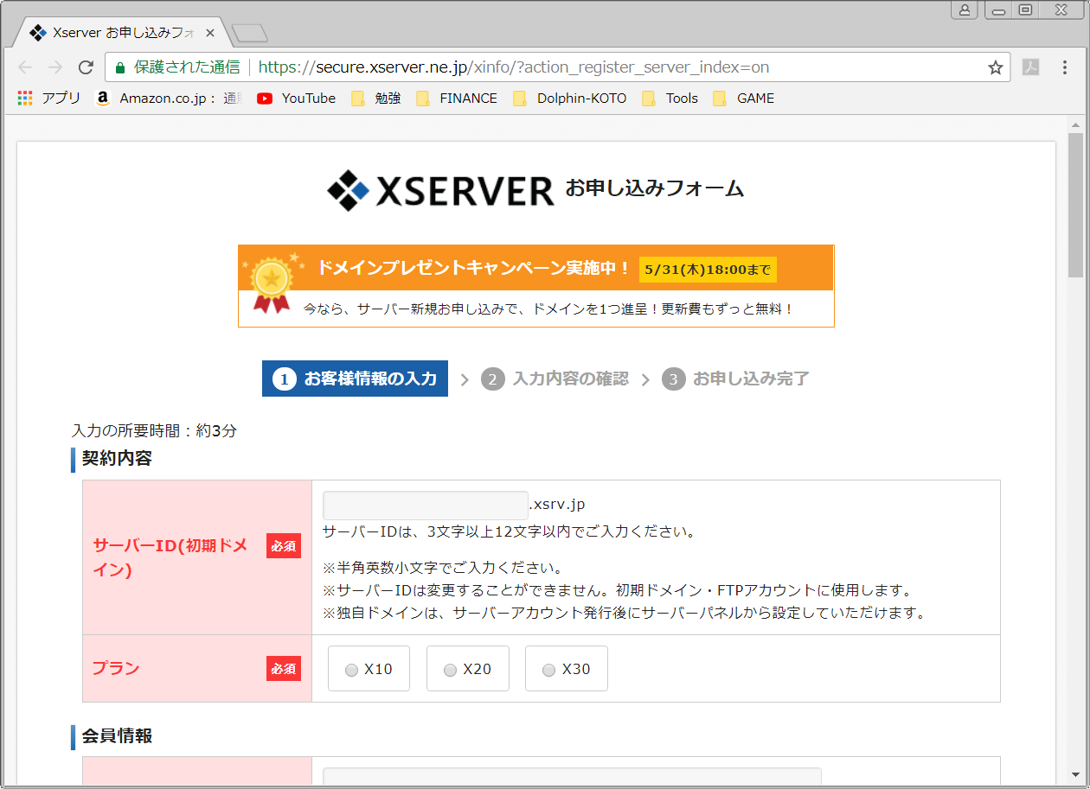Click the page vertical scrollbar thumb
This screenshot has height=789, width=1090.
click(x=1075, y=206)
